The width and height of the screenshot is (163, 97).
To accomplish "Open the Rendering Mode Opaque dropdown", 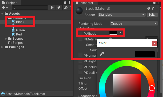I will click(134, 23).
